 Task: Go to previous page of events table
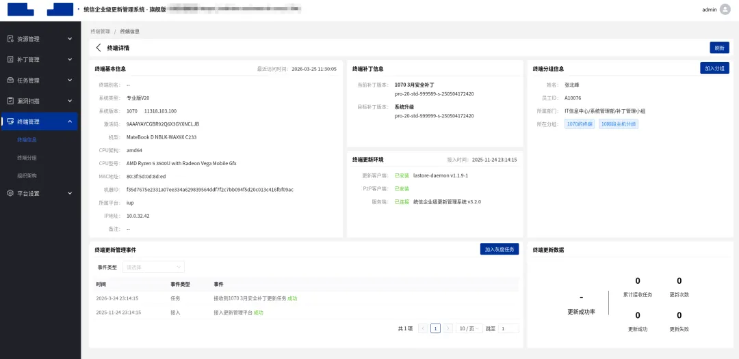coord(423,328)
